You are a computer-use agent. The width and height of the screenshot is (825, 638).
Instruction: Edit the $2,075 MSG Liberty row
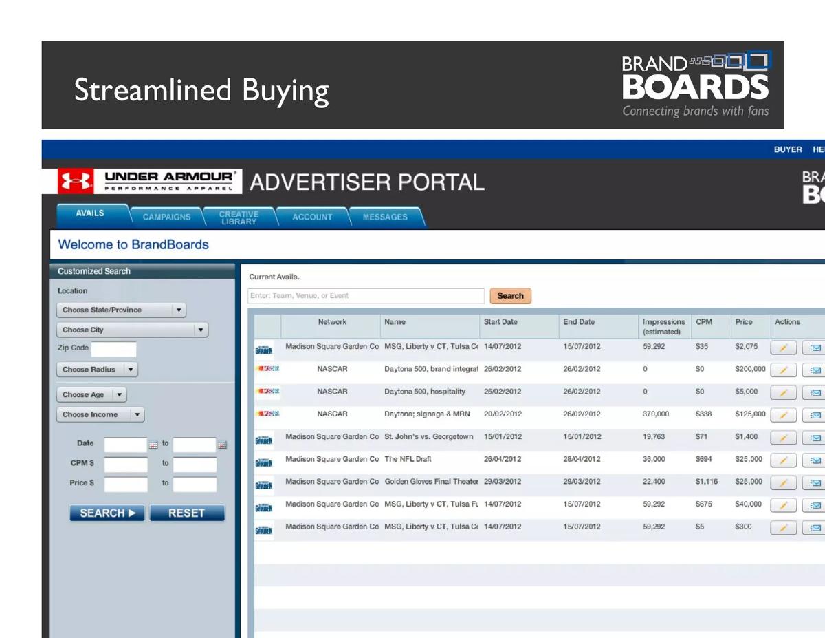tap(784, 348)
